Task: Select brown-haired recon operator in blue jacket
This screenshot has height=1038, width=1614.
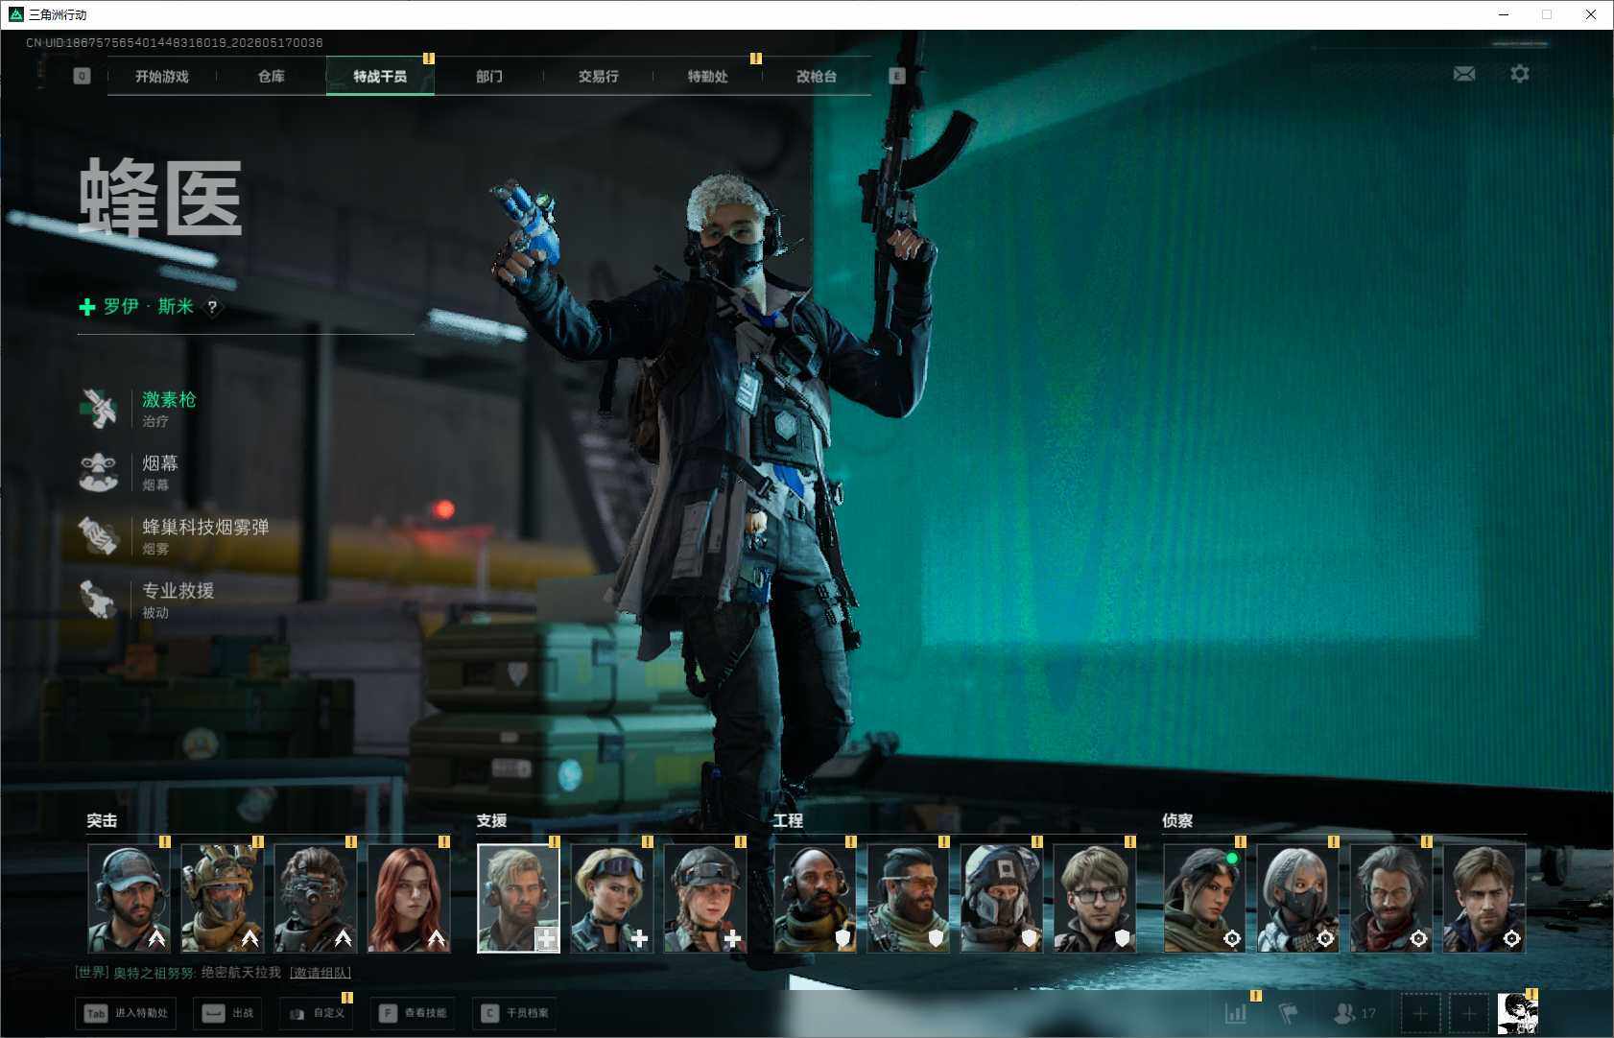Action: click(1484, 898)
